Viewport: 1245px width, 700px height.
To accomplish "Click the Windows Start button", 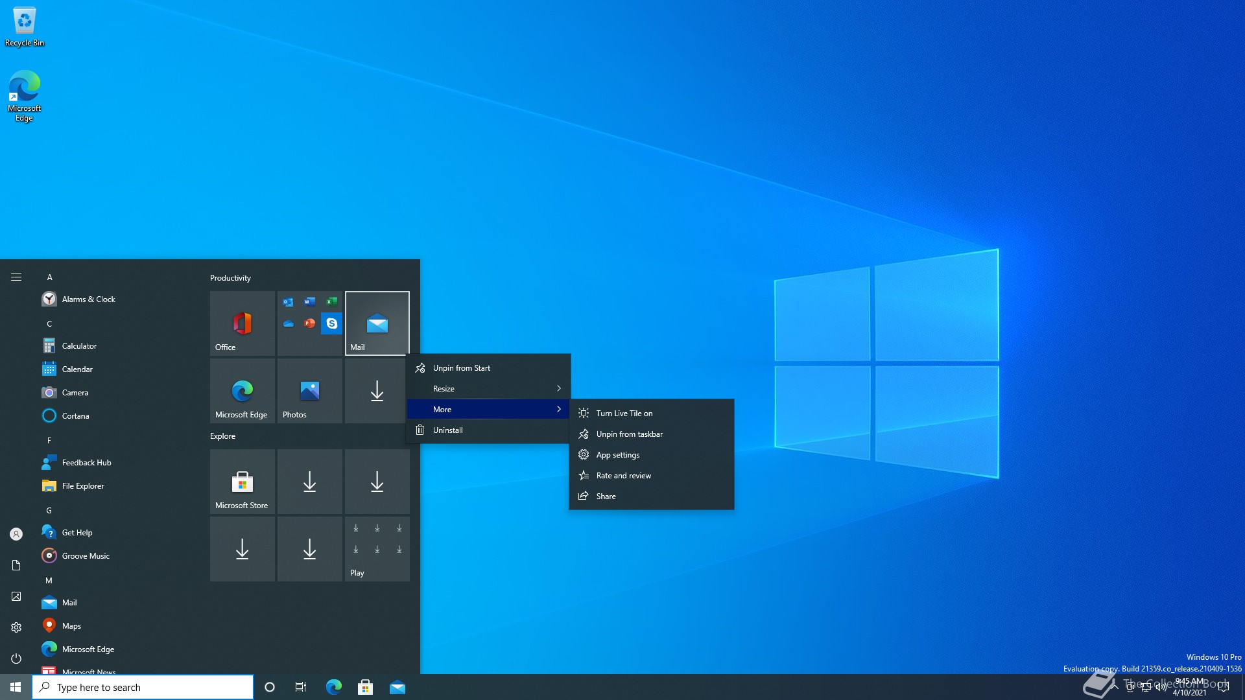I will (16, 687).
